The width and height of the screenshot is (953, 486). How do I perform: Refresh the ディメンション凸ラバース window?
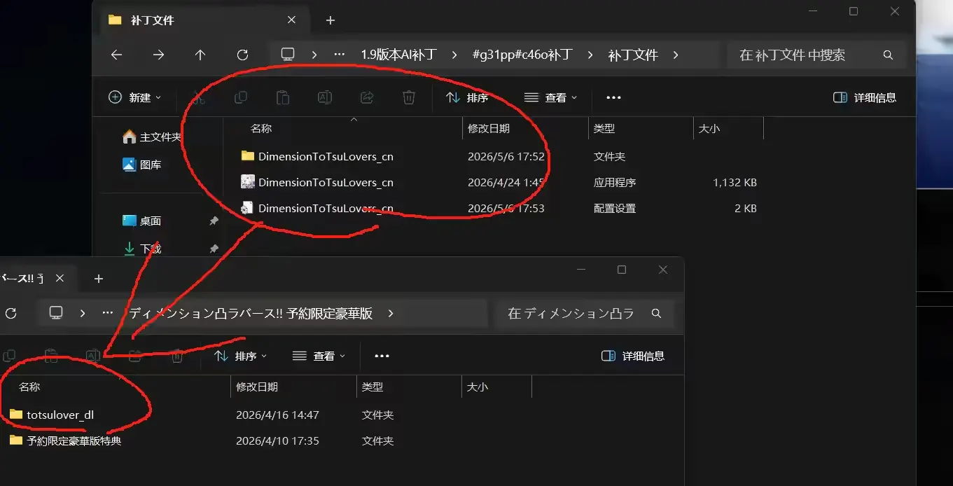11,313
